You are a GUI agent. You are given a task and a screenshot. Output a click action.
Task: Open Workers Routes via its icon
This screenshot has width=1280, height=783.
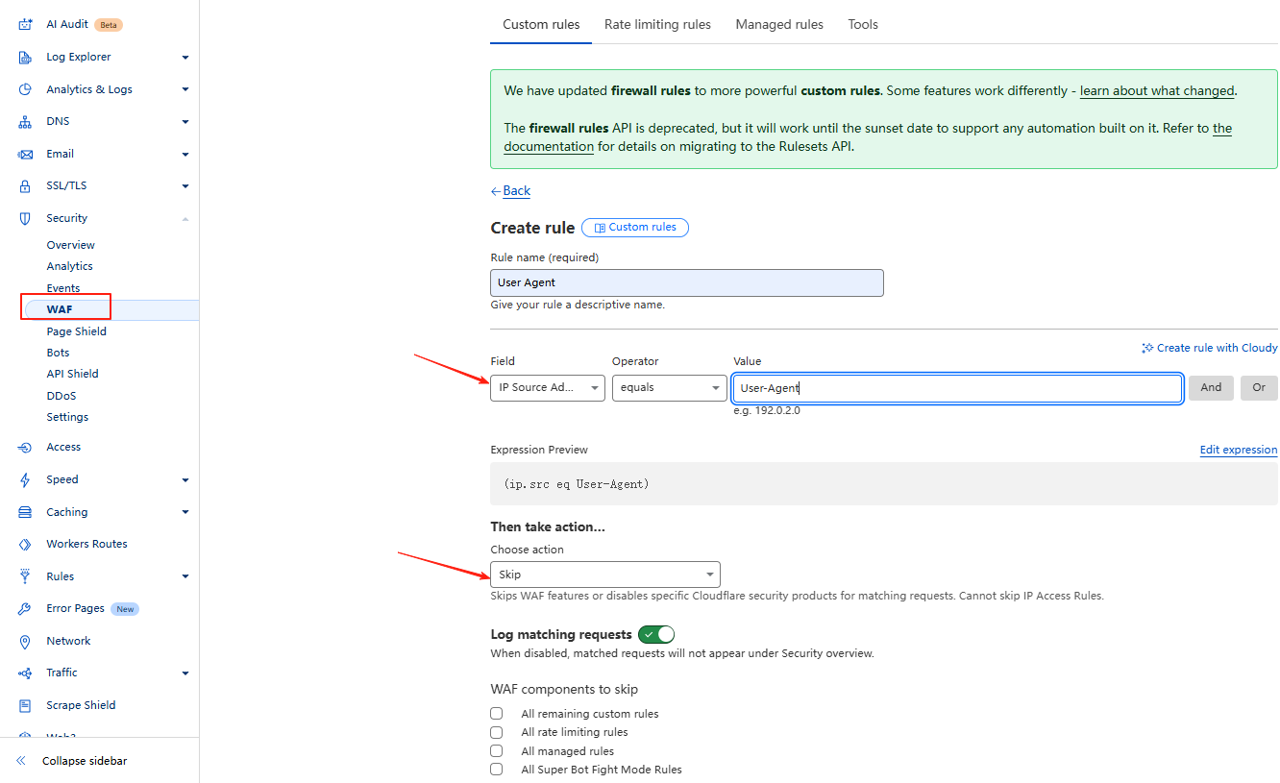click(24, 543)
